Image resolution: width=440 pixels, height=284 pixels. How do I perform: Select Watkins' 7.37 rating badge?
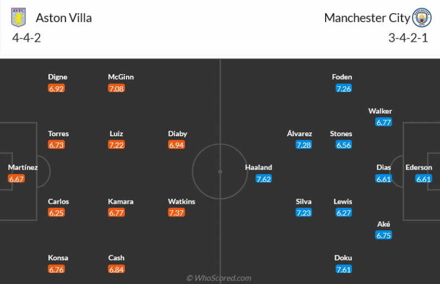tap(176, 213)
